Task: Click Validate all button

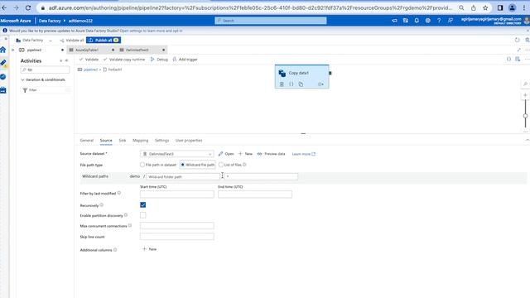Action: click(x=72, y=41)
